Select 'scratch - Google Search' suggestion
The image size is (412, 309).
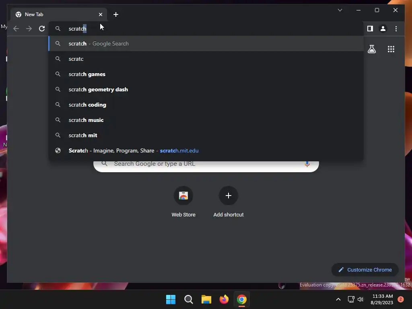point(206,43)
